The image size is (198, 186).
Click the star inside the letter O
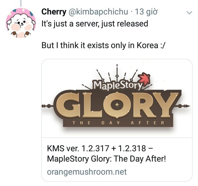pyautogui.click(x=117, y=105)
